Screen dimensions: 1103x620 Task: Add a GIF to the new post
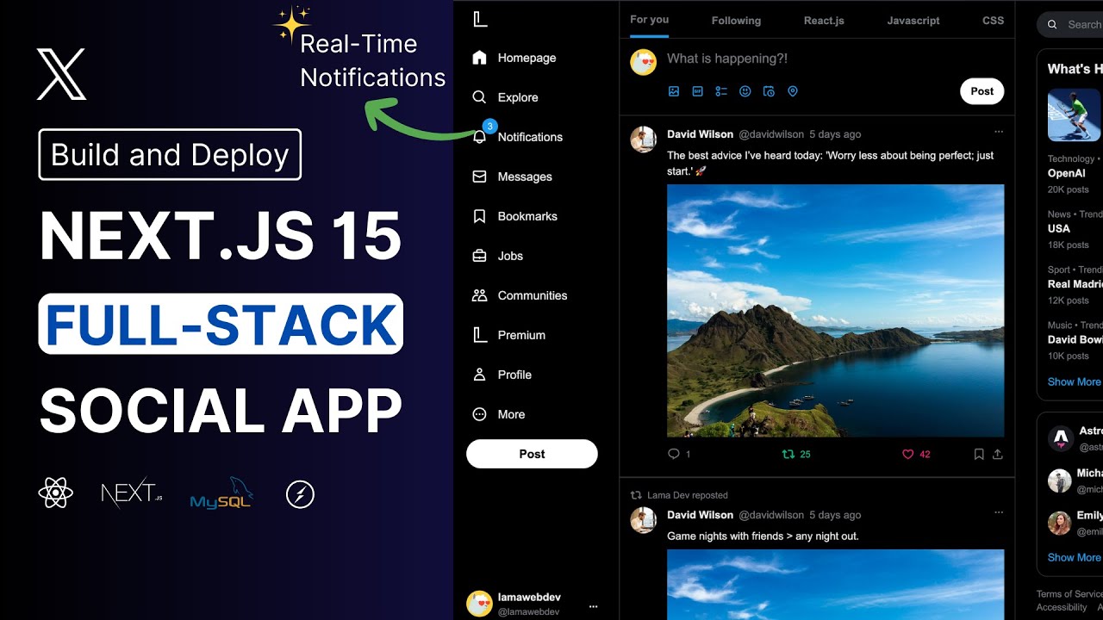pos(698,91)
